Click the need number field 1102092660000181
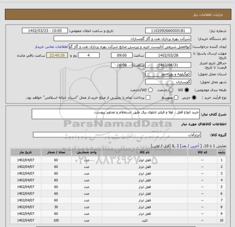Screen dimensions: 235x227 pyautogui.click(x=168, y=31)
